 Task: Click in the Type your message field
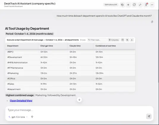pyautogui.click(x=79, y=110)
